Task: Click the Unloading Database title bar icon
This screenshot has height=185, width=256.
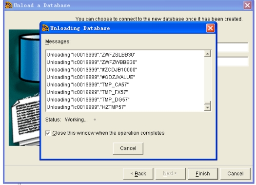Action: pos(45,28)
